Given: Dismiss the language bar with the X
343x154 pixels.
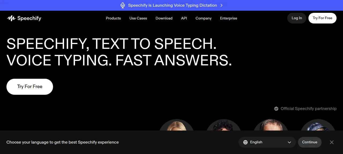Looking at the screenshot, I should pos(332,142).
